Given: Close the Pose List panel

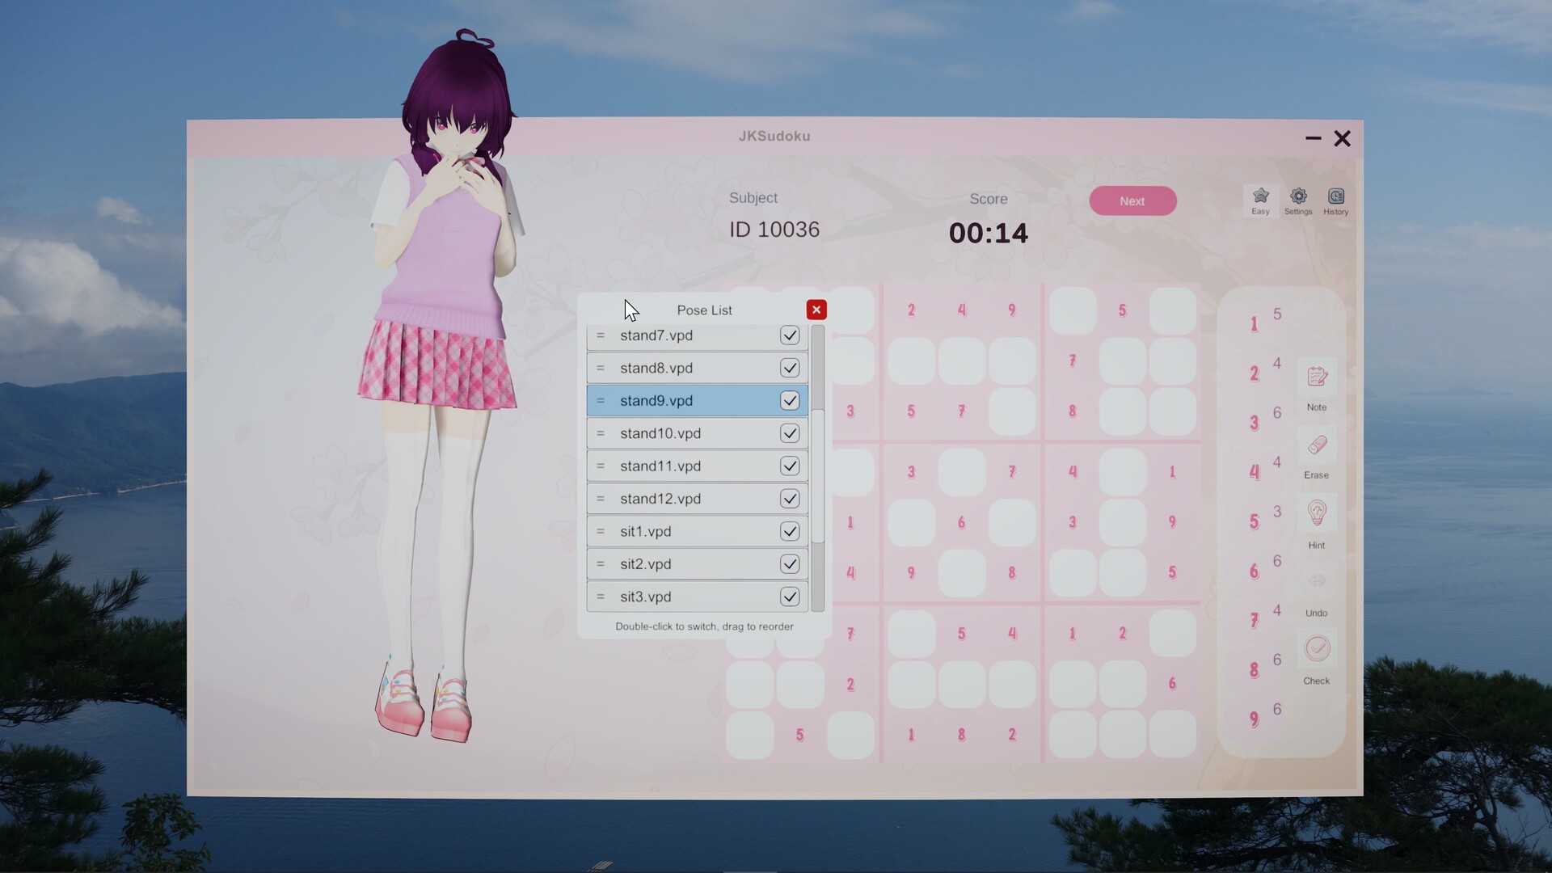Looking at the screenshot, I should click(x=816, y=310).
